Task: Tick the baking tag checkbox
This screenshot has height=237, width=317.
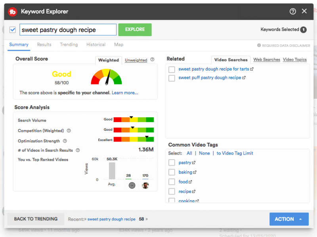Action: click(x=172, y=172)
